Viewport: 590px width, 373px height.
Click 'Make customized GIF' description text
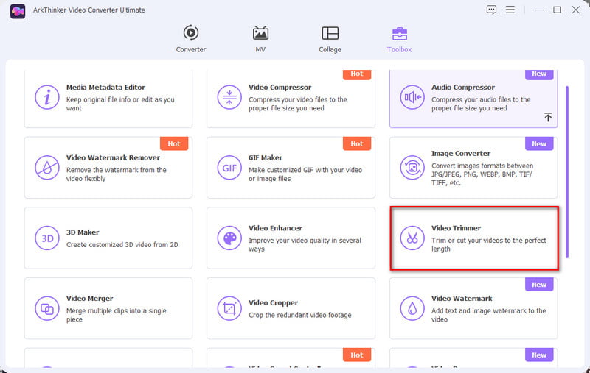point(305,174)
